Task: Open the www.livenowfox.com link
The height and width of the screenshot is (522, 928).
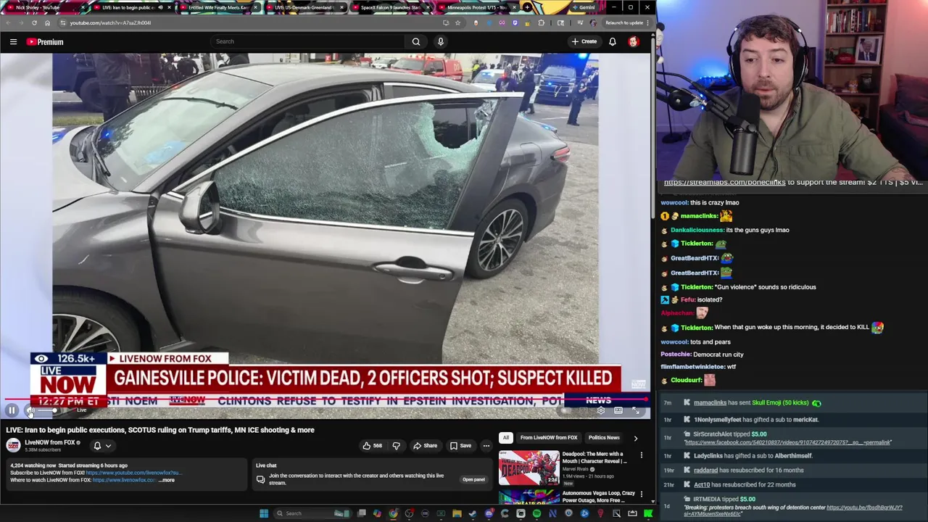Action: [x=124, y=480]
